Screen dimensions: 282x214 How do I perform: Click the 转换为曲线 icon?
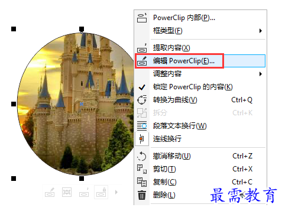(x=142, y=100)
